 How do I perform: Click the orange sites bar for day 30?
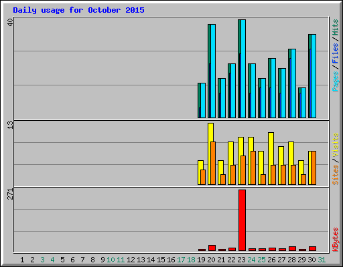pos(314,168)
